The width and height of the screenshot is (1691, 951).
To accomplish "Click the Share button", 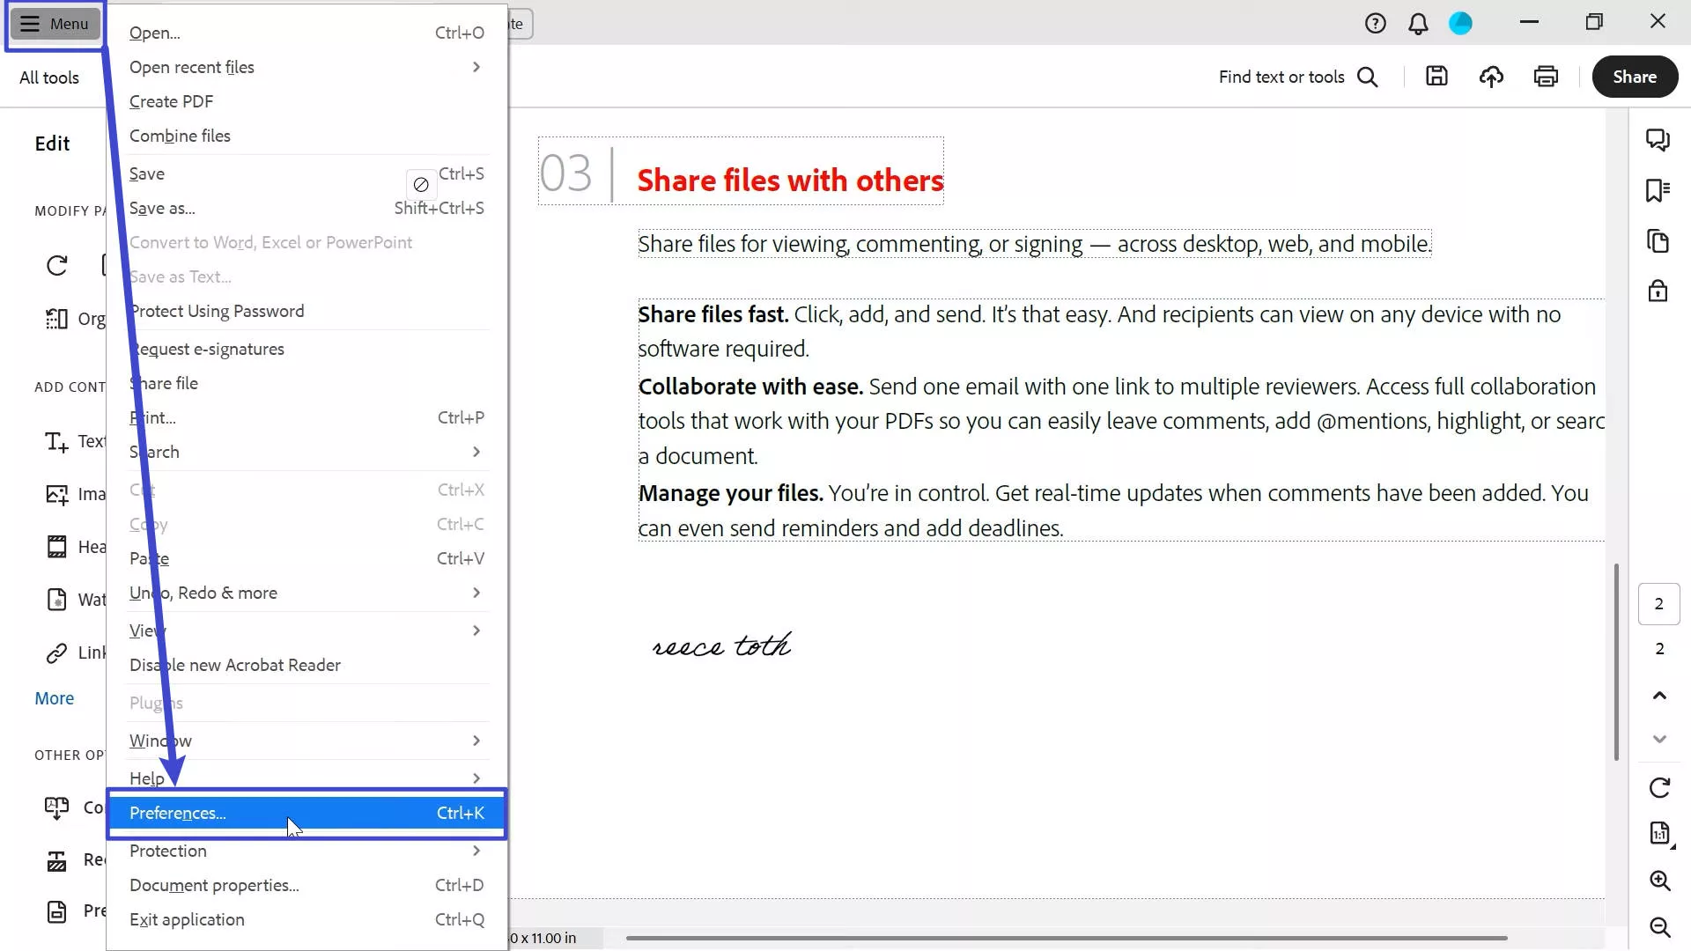I will 1635,77.
